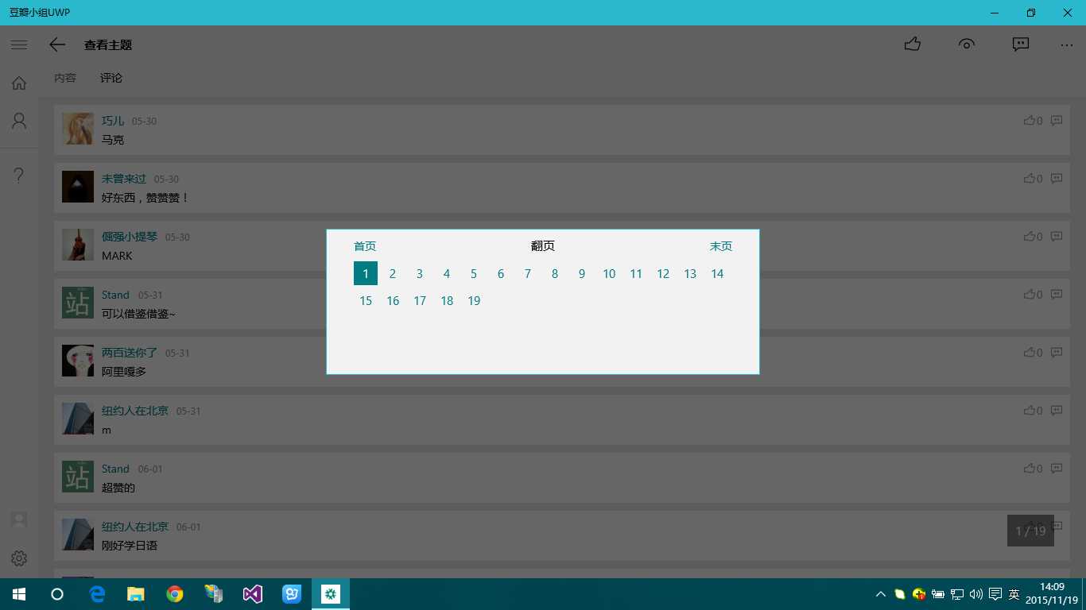
Task: Open the more options ellipsis
Action: pos(1067,45)
